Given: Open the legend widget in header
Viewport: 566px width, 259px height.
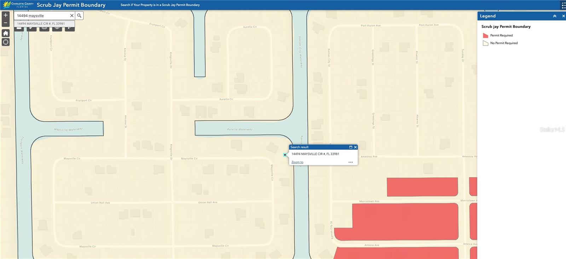Looking at the screenshot, I should pos(563,5).
